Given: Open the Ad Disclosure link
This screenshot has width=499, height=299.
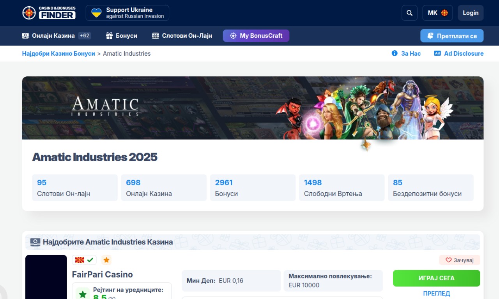Looking at the screenshot, I should point(459,53).
